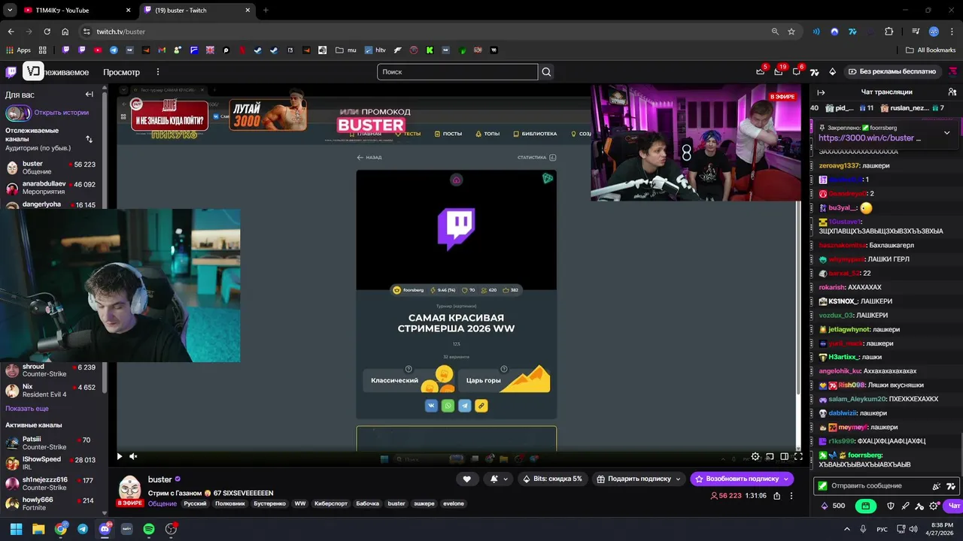Viewport: 963px width, 541px height.
Task: Open the shroud channel in sidebar
Action: (51, 370)
